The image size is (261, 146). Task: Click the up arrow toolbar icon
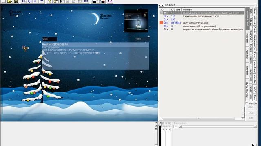pyautogui.click(x=42, y=1)
